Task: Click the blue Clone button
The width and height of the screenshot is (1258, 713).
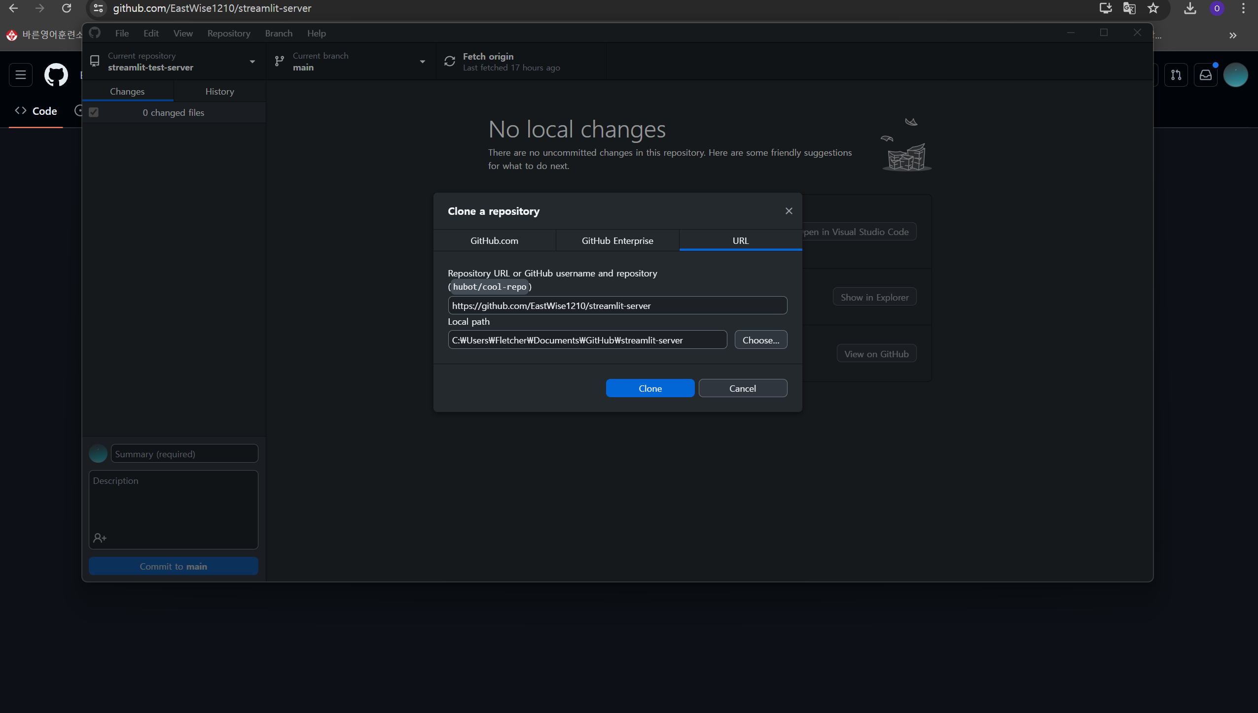Action: coord(650,388)
